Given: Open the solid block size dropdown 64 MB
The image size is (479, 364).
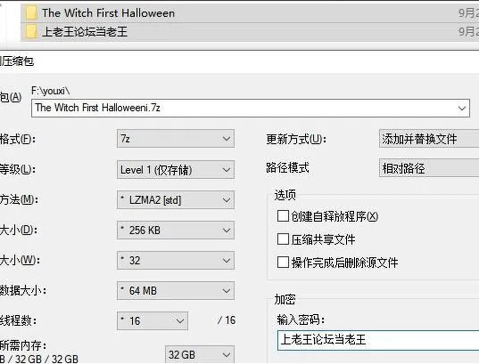Looking at the screenshot, I should pos(175,290).
